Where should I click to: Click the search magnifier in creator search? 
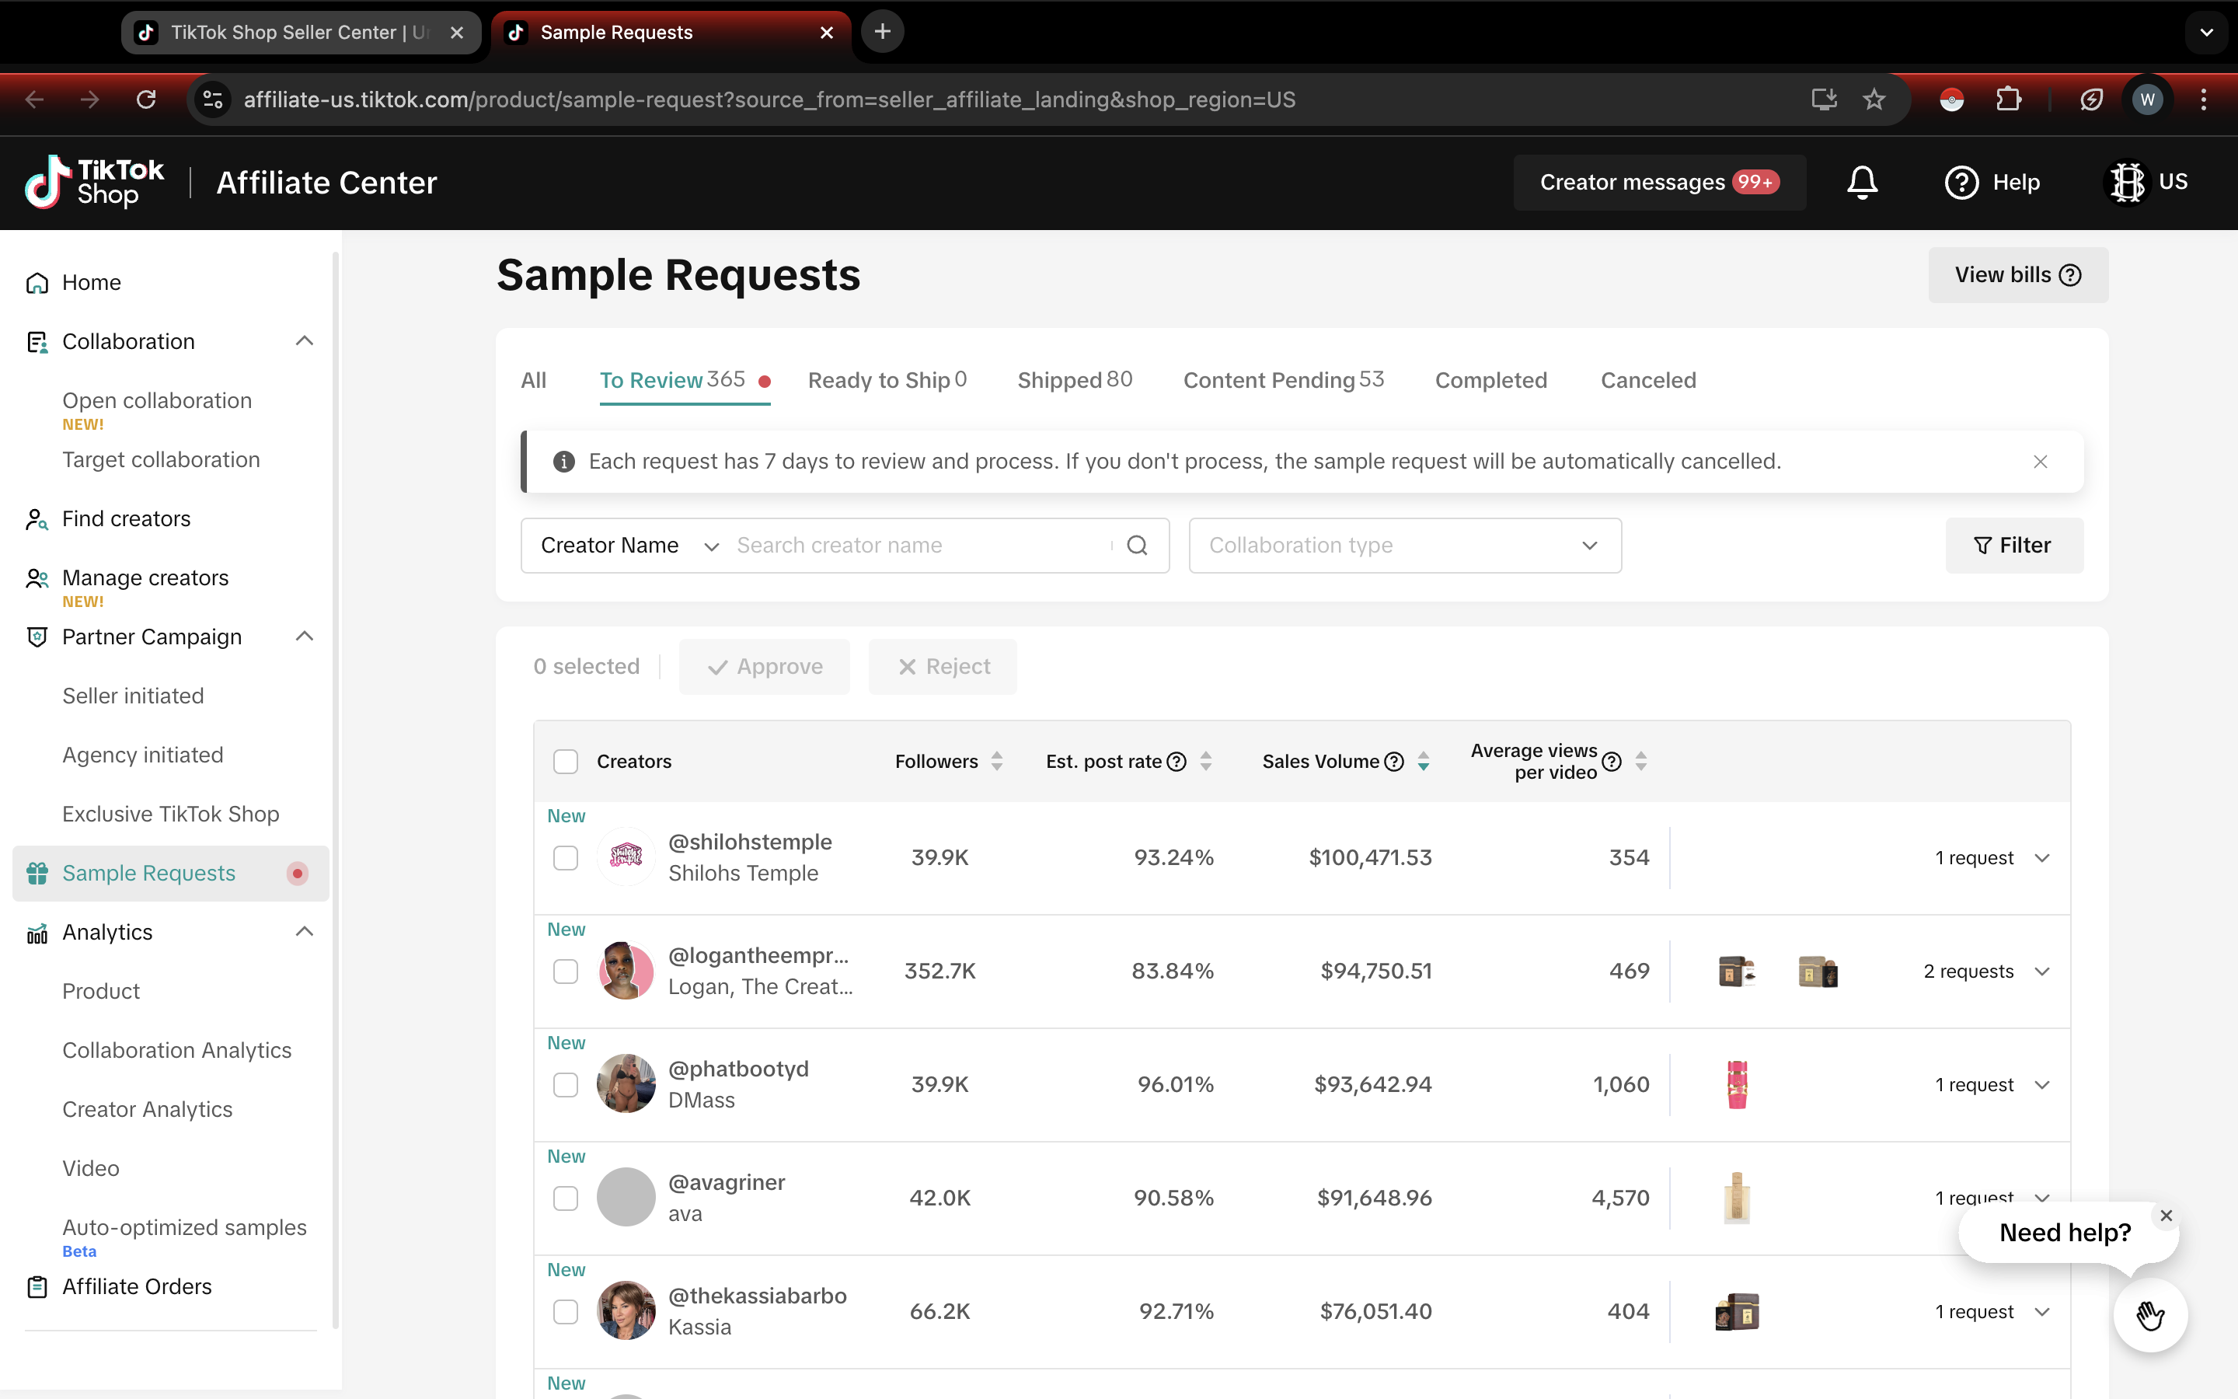1137,545
